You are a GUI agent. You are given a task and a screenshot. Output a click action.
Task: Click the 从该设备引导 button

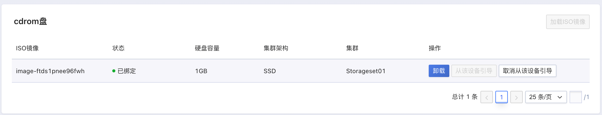click(x=474, y=71)
